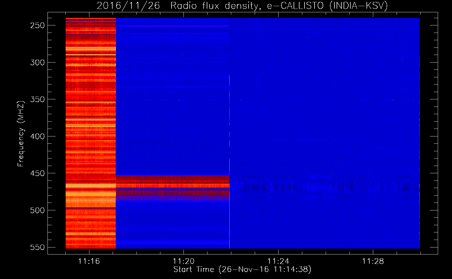Screen dimensions: 452x279
Task: Click the 11:20 time tick label
Action: pyautogui.click(x=184, y=261)
